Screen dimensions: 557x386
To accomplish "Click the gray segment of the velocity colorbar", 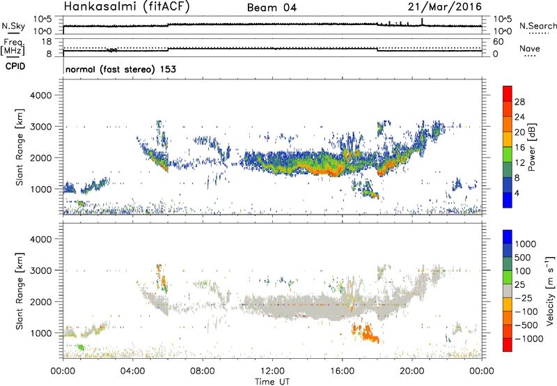I will click(x=508, y=291).
